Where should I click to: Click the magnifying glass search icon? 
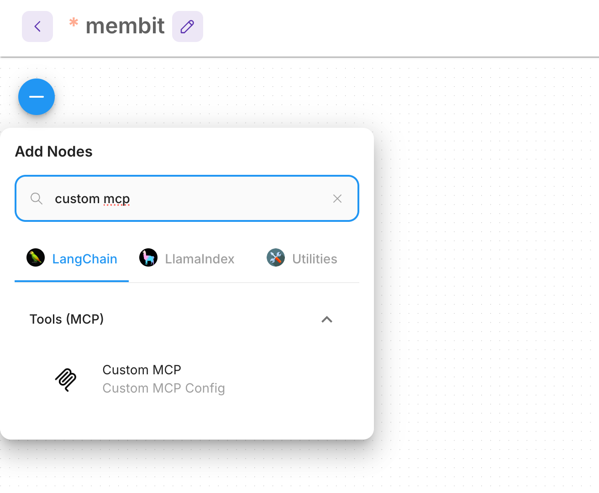point(36,199)
